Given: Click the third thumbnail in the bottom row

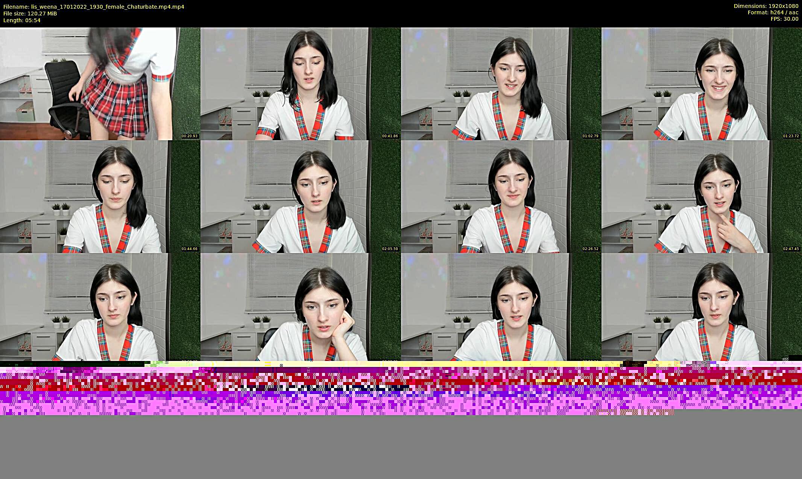Looking at the screenshot, I should coord(501,307).
